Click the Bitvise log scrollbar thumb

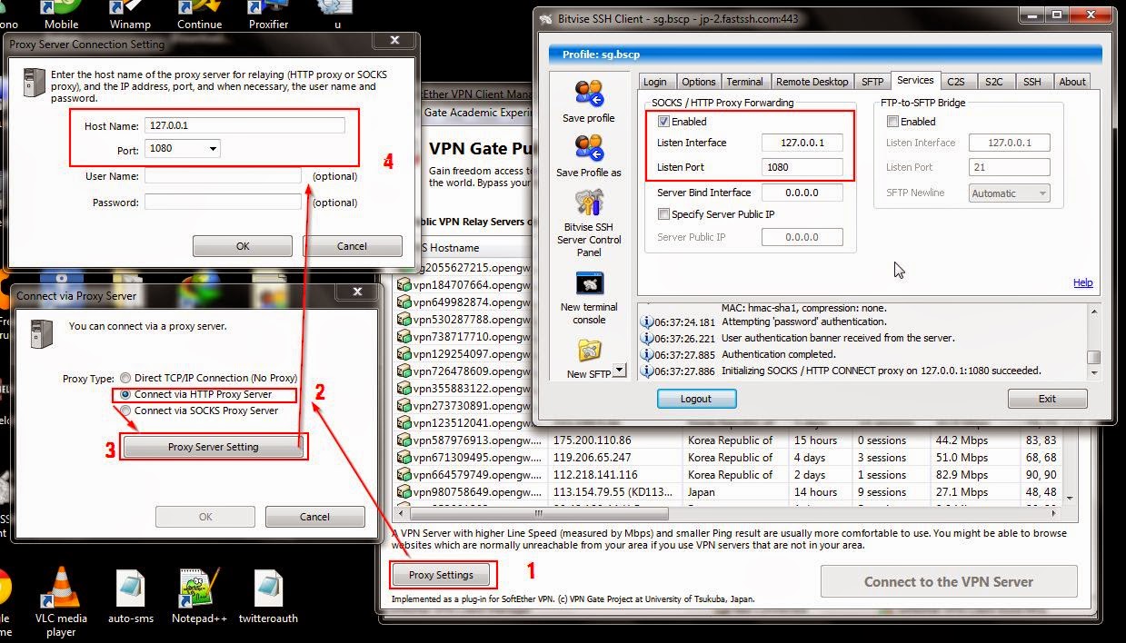(1094, 357)
